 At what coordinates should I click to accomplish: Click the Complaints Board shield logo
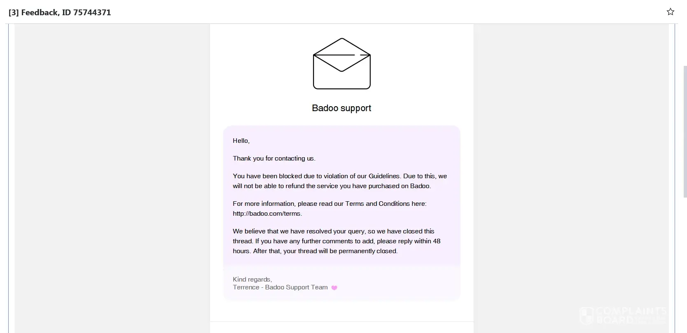tap(586, 316)
